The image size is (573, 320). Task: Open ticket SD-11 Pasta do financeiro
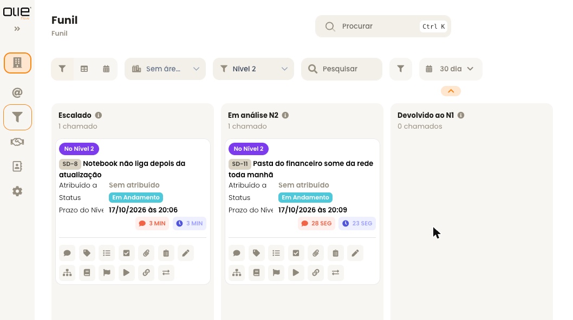[x=301, y=169]
